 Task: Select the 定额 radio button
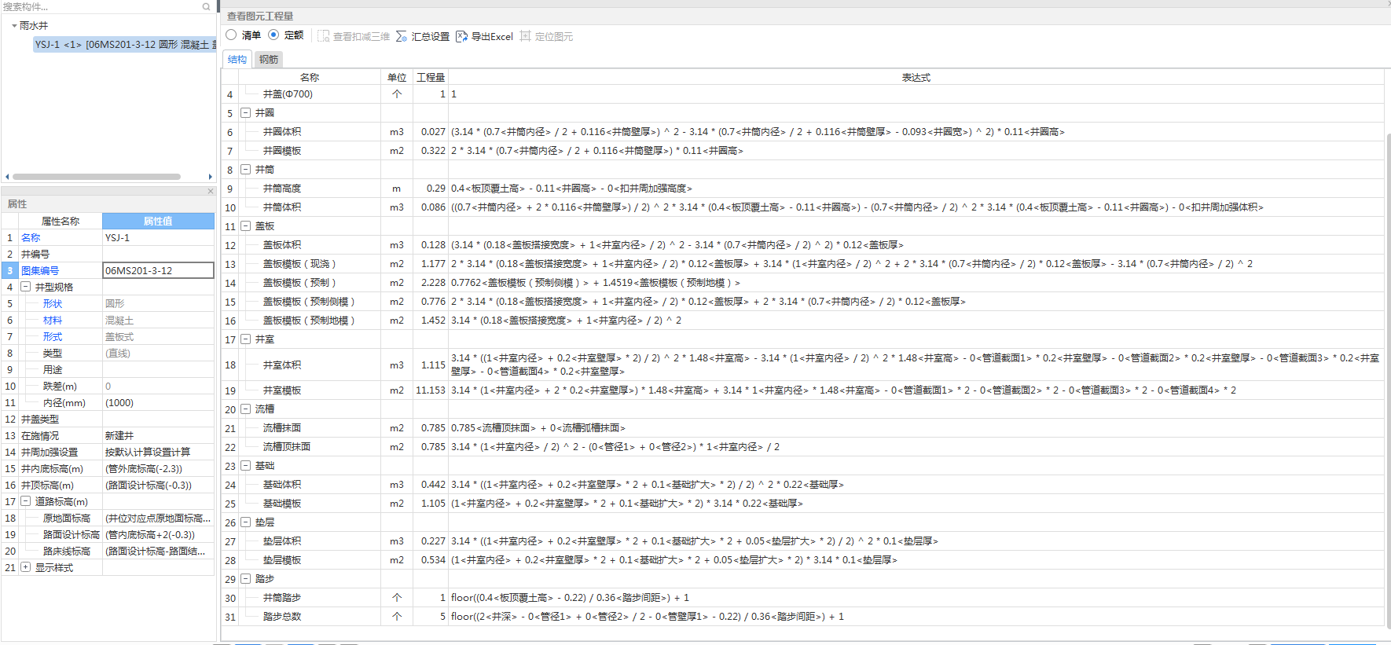coord(273,35)
